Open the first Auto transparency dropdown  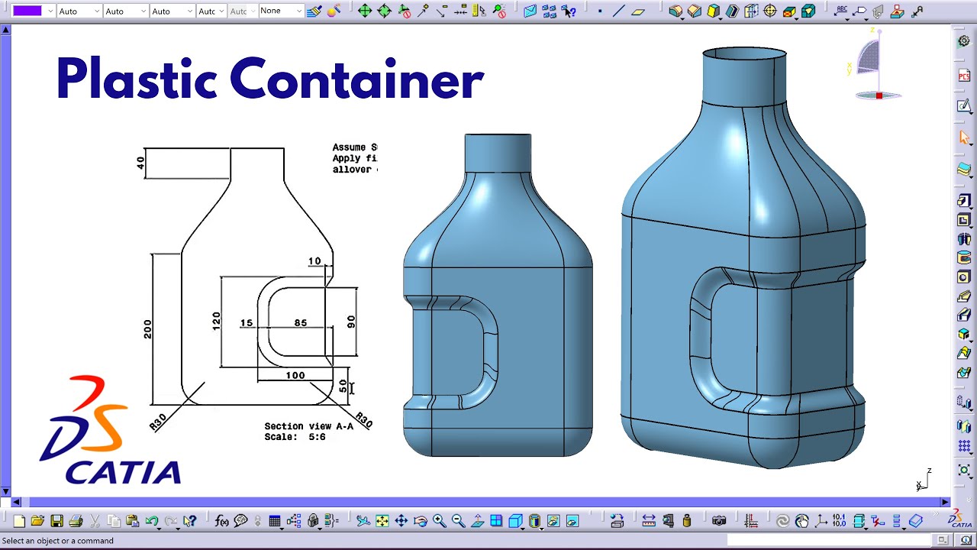79,11
